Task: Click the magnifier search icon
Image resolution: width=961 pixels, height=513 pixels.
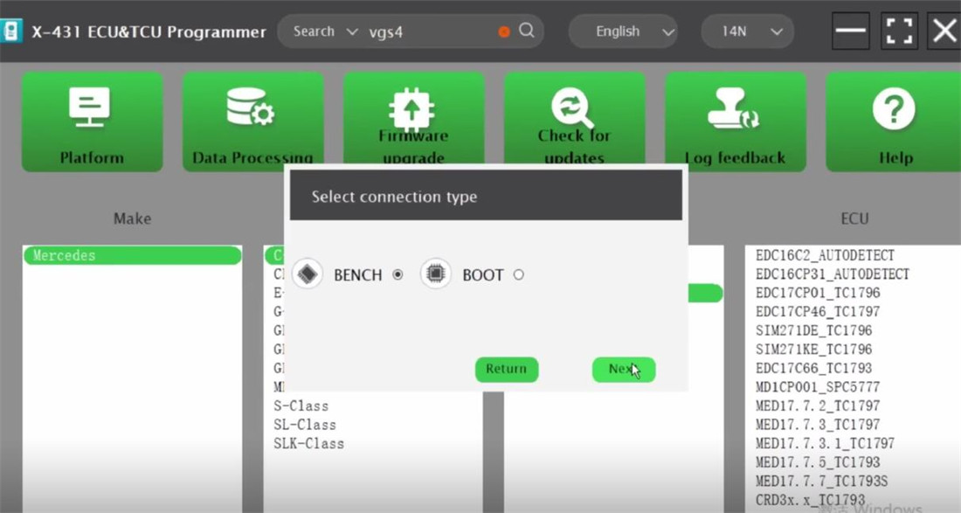Action: tap(527, 31)
